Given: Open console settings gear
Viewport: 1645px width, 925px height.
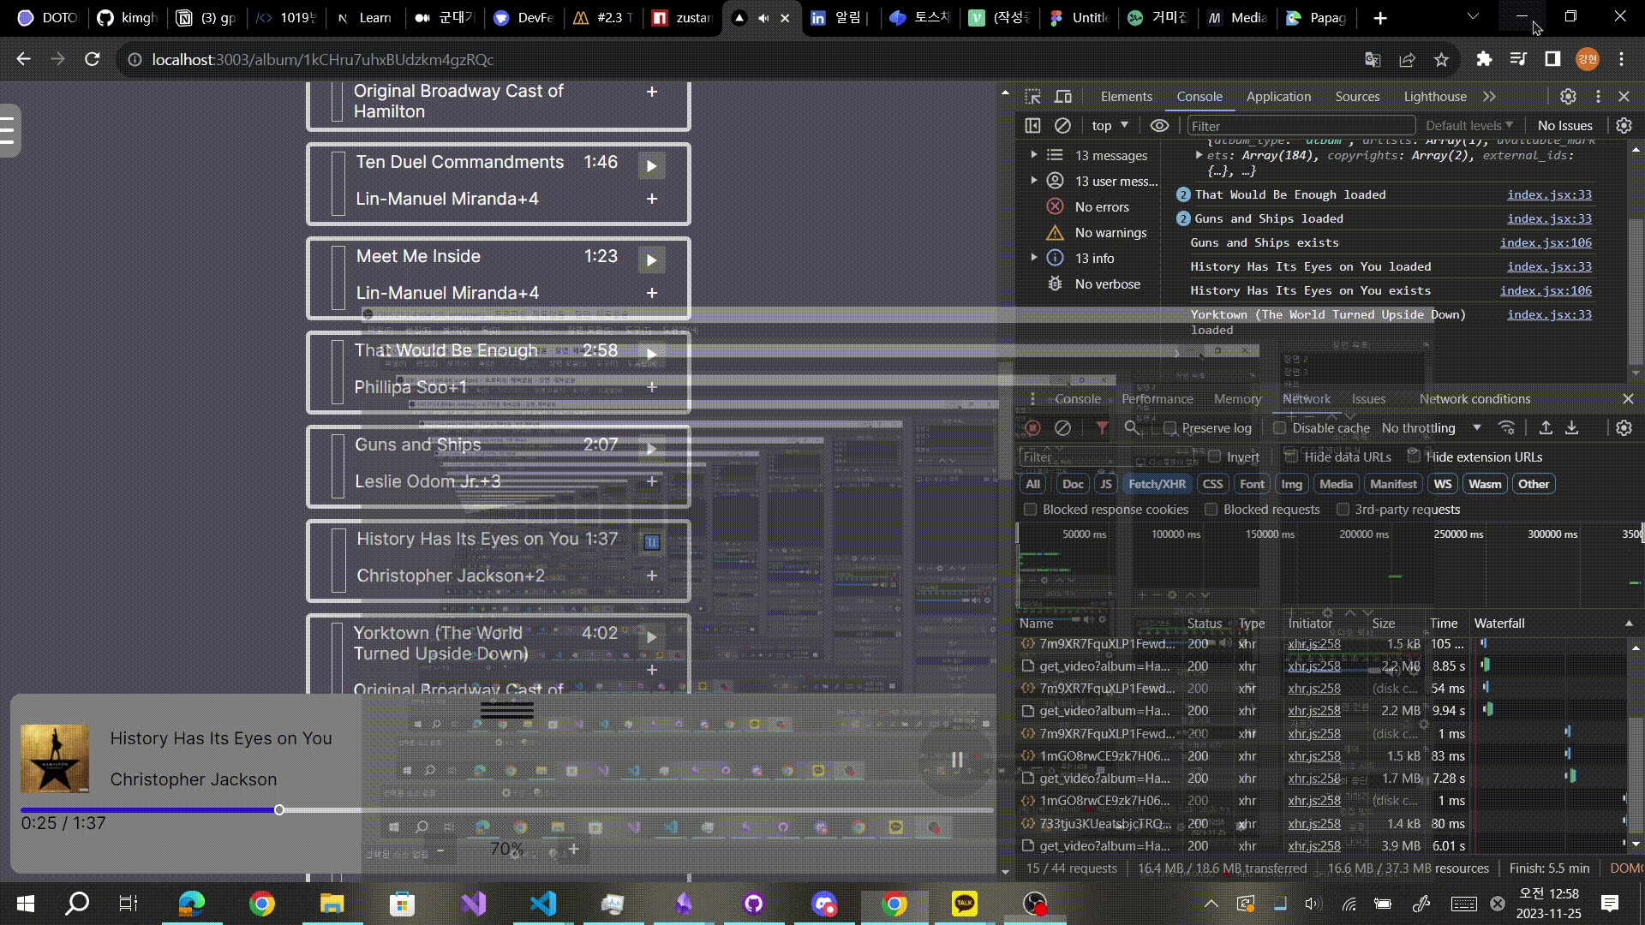Looking at the screenshot, I should click(1624, 126).
